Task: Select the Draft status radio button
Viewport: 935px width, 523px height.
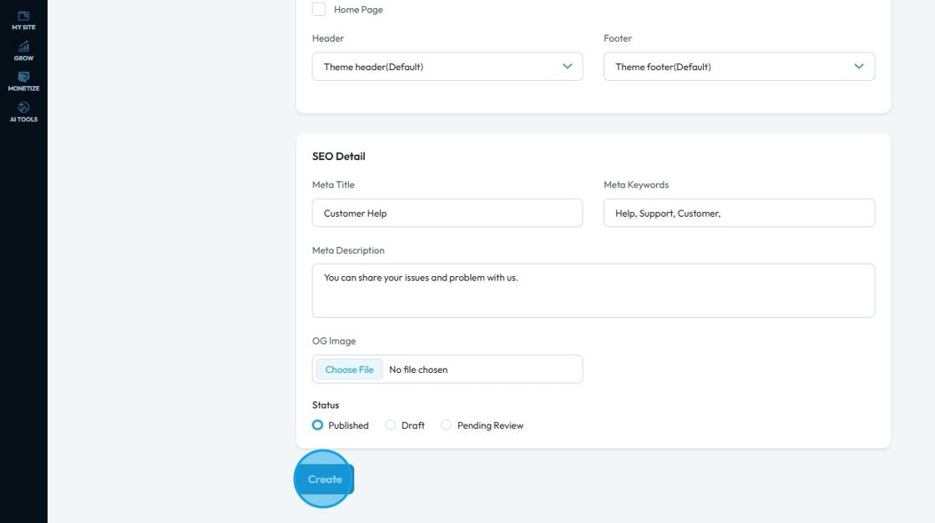Action: (x=390, y=425)
